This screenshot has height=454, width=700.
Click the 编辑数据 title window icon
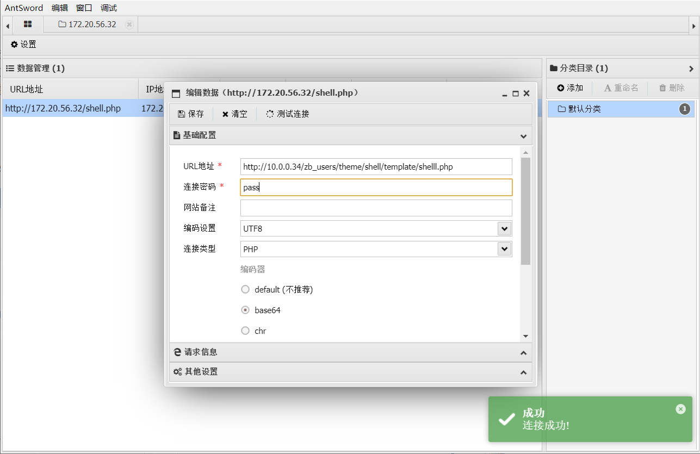click(x=176, y=94)
